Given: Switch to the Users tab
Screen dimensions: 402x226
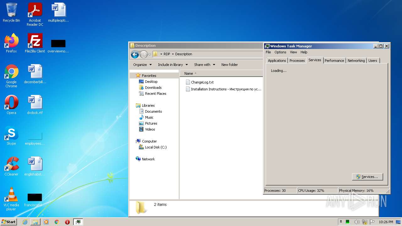Looking at the screenshot, I should (373, 61).
